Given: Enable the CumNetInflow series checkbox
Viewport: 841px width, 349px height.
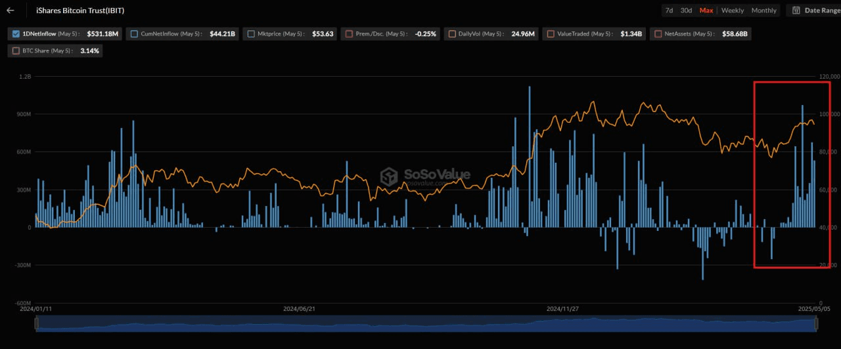Looking at the screenshot, I should coord(135,33).
